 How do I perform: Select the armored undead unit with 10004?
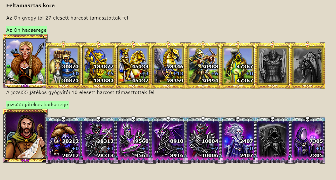pos(203,140)
